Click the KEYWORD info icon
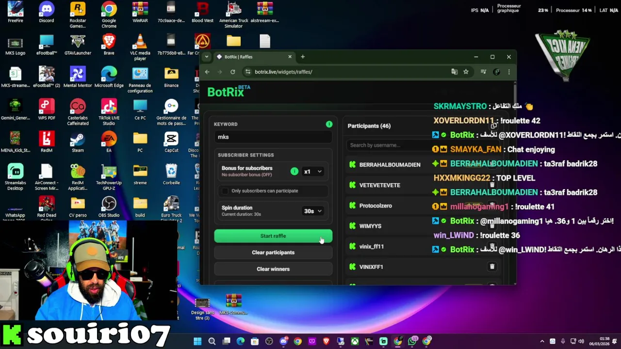This screenshot has height=349, width=621. 329,124
